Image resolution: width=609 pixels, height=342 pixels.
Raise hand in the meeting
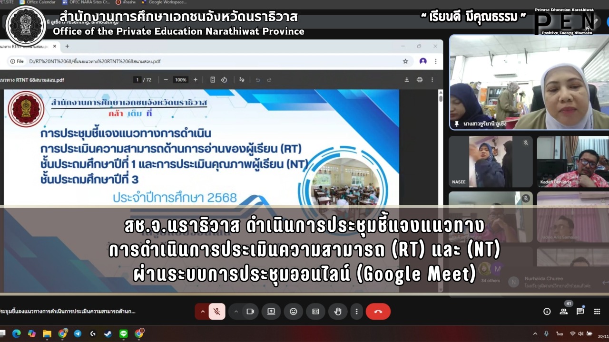[338, 312]
